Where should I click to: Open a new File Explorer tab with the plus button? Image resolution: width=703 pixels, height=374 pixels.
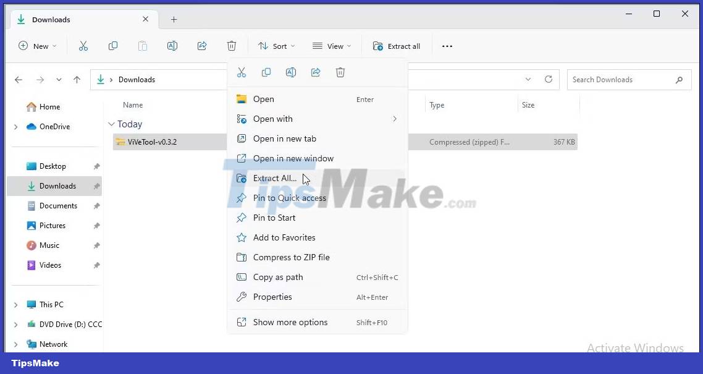[174, 19]
